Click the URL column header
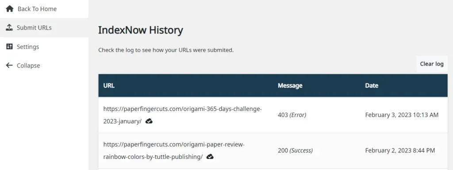Viewport: 453px width, 170px height. coord(109,86)
